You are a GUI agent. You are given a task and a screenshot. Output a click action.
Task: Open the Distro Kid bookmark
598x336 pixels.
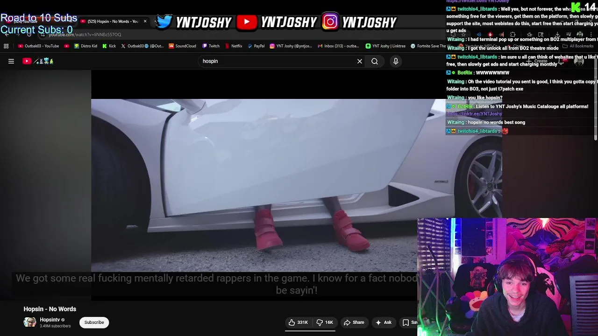pyautogui.click(x=85, y=46)
